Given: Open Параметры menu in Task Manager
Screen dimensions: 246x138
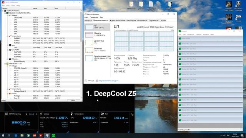Looking at the screenshot, I should coord(94,17).
